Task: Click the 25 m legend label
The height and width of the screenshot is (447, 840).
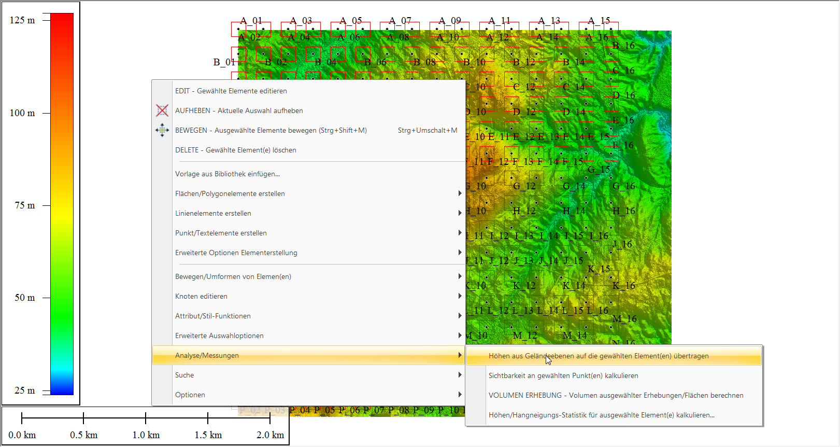Action: click(x=25, y=390)
